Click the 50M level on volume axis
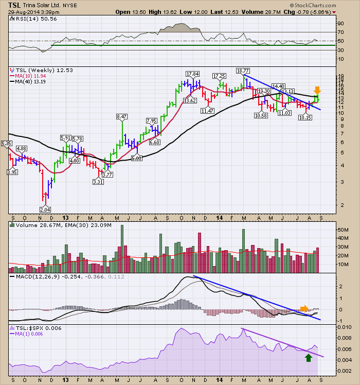The image size is (360, 385). pos(343,230)
